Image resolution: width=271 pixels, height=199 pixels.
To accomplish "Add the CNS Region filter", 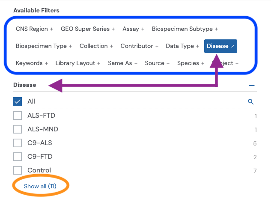I will 35,29.
